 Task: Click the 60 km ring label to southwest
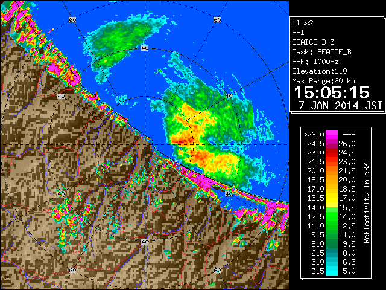pyautogui.click(x=72, y=270)
